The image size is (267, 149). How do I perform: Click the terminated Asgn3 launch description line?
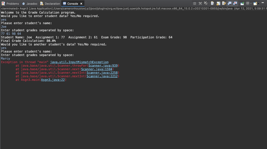tap(133, 8)
